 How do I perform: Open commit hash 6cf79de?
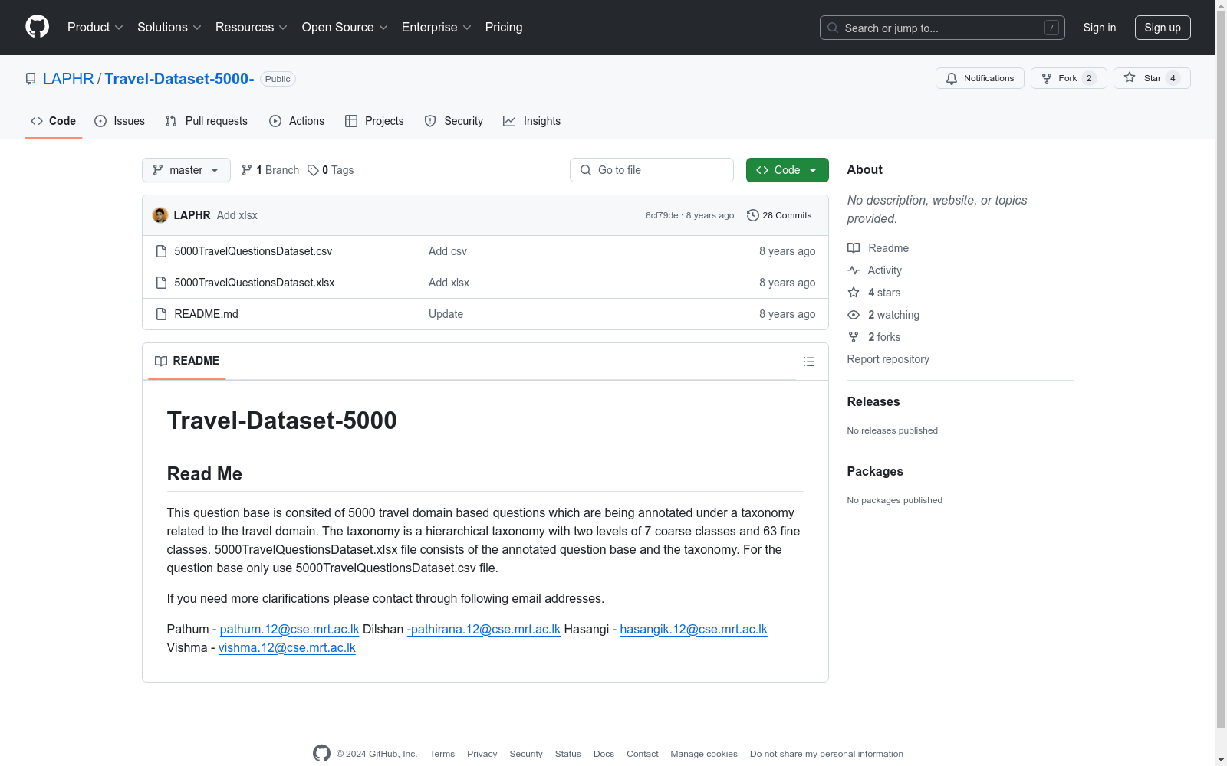pyautogui.click(x=662, y=215)
